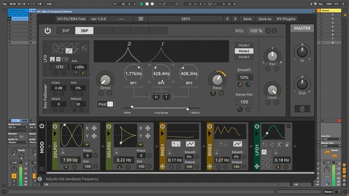Click the MOD panel hamburger menu icon
This screenshot has height=196, width=349.
[x=41, y=169]
